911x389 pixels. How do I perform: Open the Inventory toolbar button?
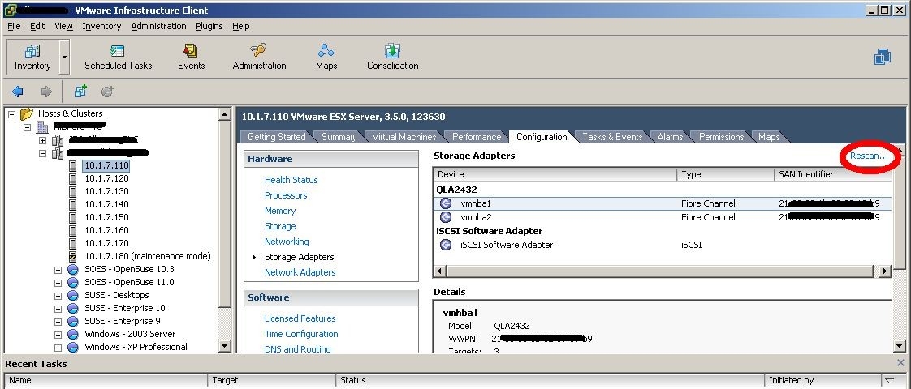point(32,57)
